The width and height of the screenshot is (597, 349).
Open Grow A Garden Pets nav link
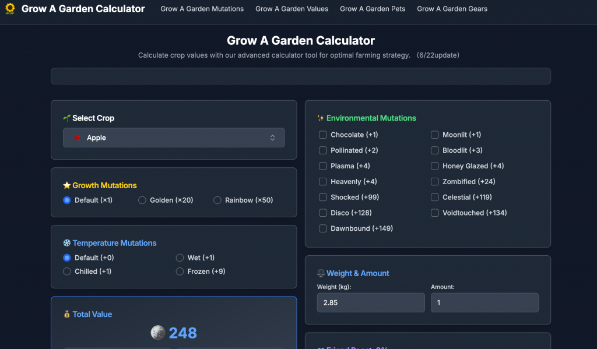click(x=373, y=9)
